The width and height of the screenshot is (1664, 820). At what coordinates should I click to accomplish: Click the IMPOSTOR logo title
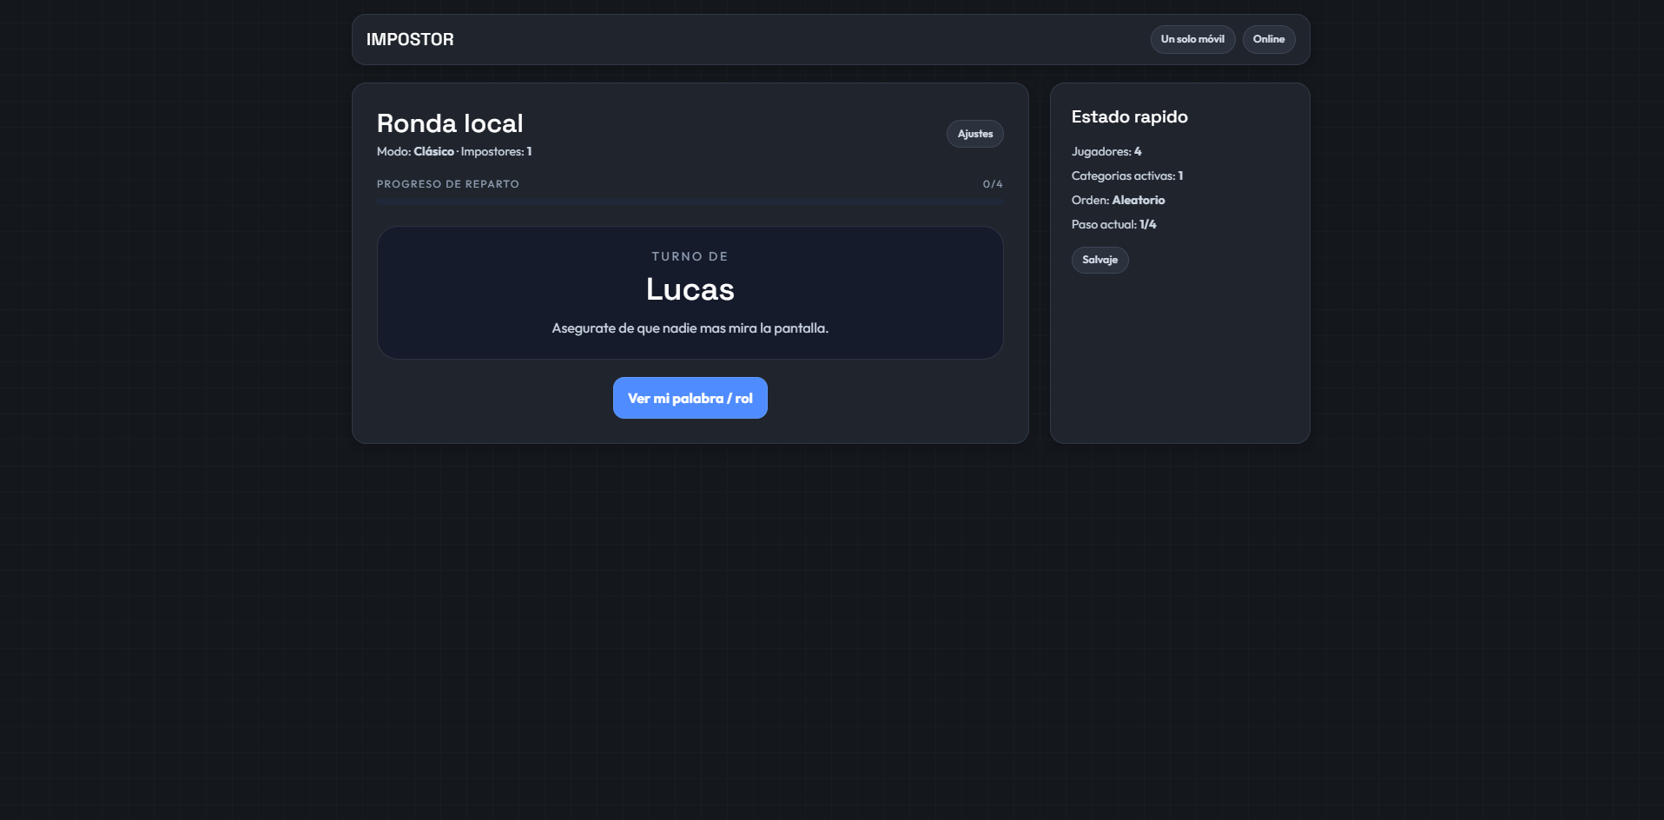tap(410, 40)
